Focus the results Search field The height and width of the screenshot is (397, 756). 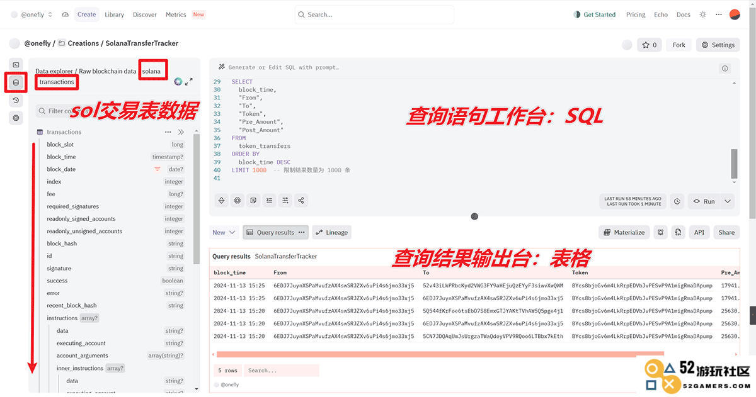pos(282,371)
